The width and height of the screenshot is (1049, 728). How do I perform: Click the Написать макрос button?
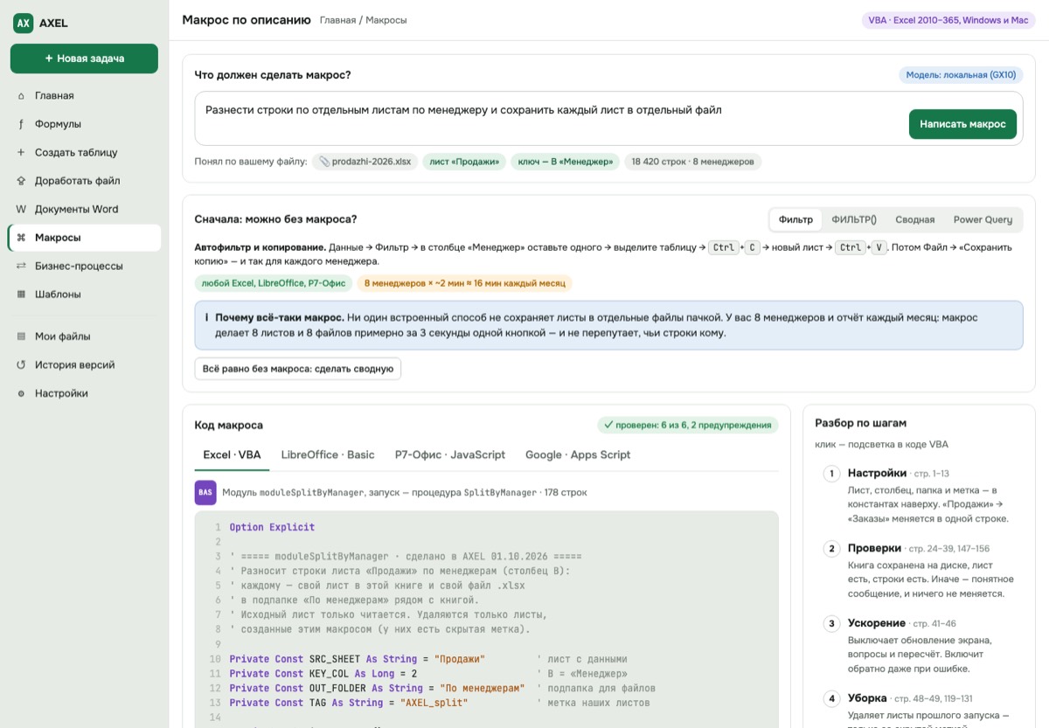click(x=962, y=124)
